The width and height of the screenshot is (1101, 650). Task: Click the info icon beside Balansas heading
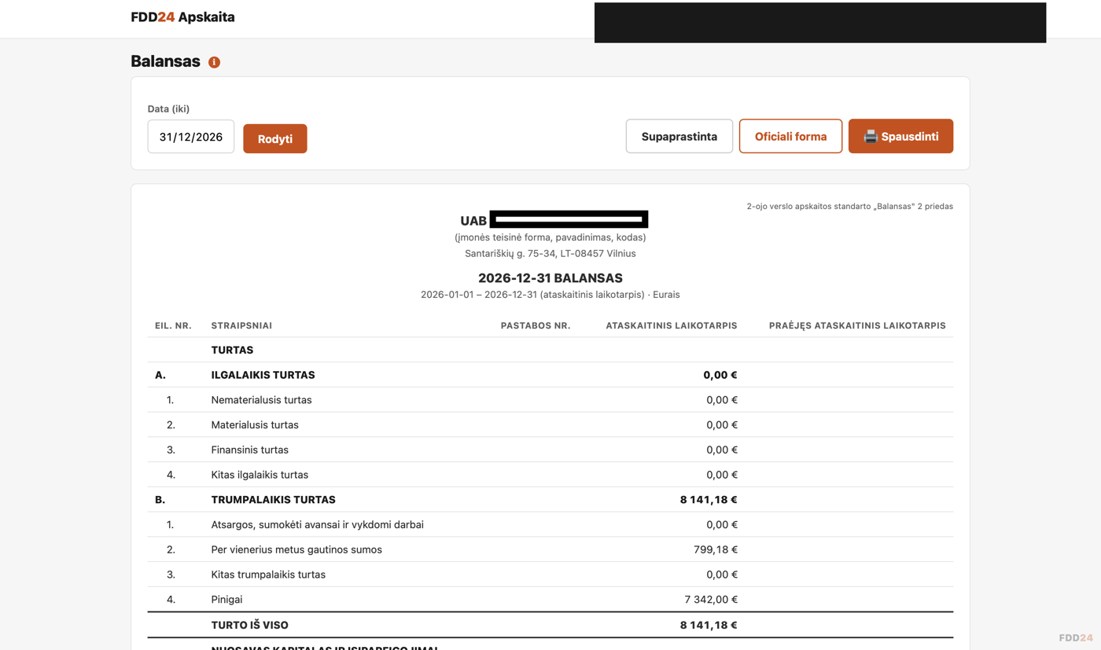click(214, 62)
